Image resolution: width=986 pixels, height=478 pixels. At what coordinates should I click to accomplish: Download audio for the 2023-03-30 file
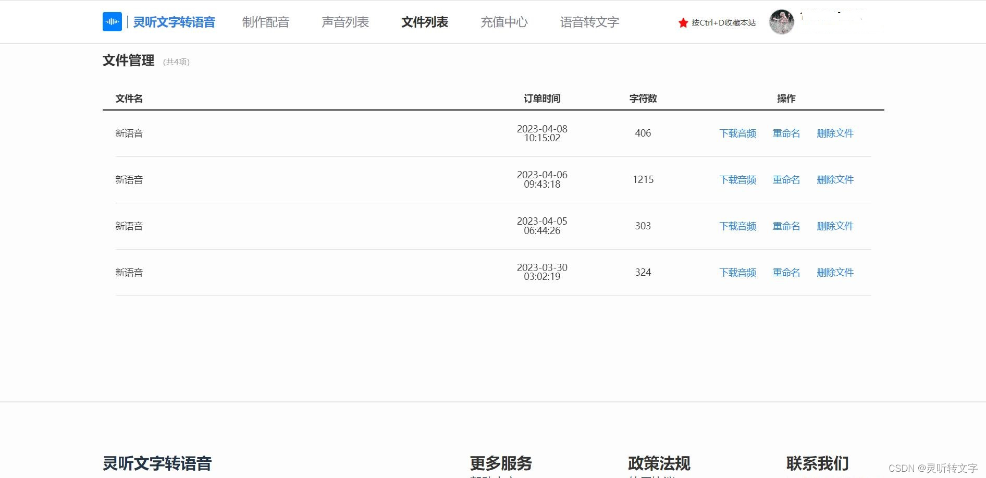coord(738,273)
